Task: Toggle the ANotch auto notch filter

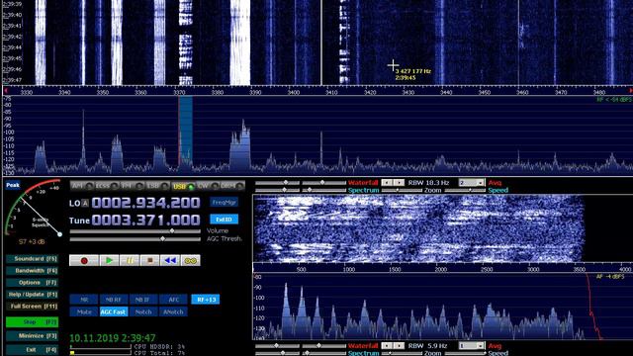Action: [173, 311]
